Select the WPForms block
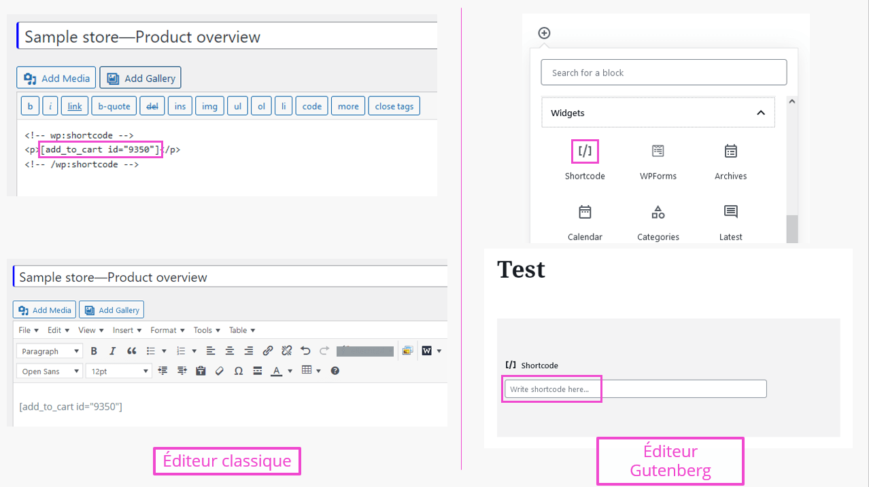This screenshot has width=869, height=487. [x=658, y=161]
